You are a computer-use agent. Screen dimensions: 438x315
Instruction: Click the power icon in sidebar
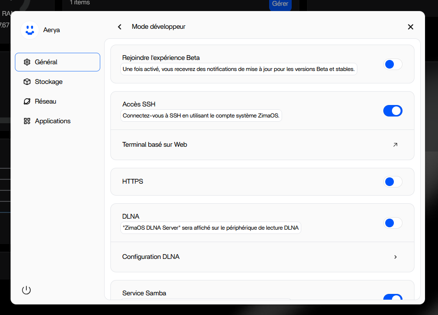[26, 290]
